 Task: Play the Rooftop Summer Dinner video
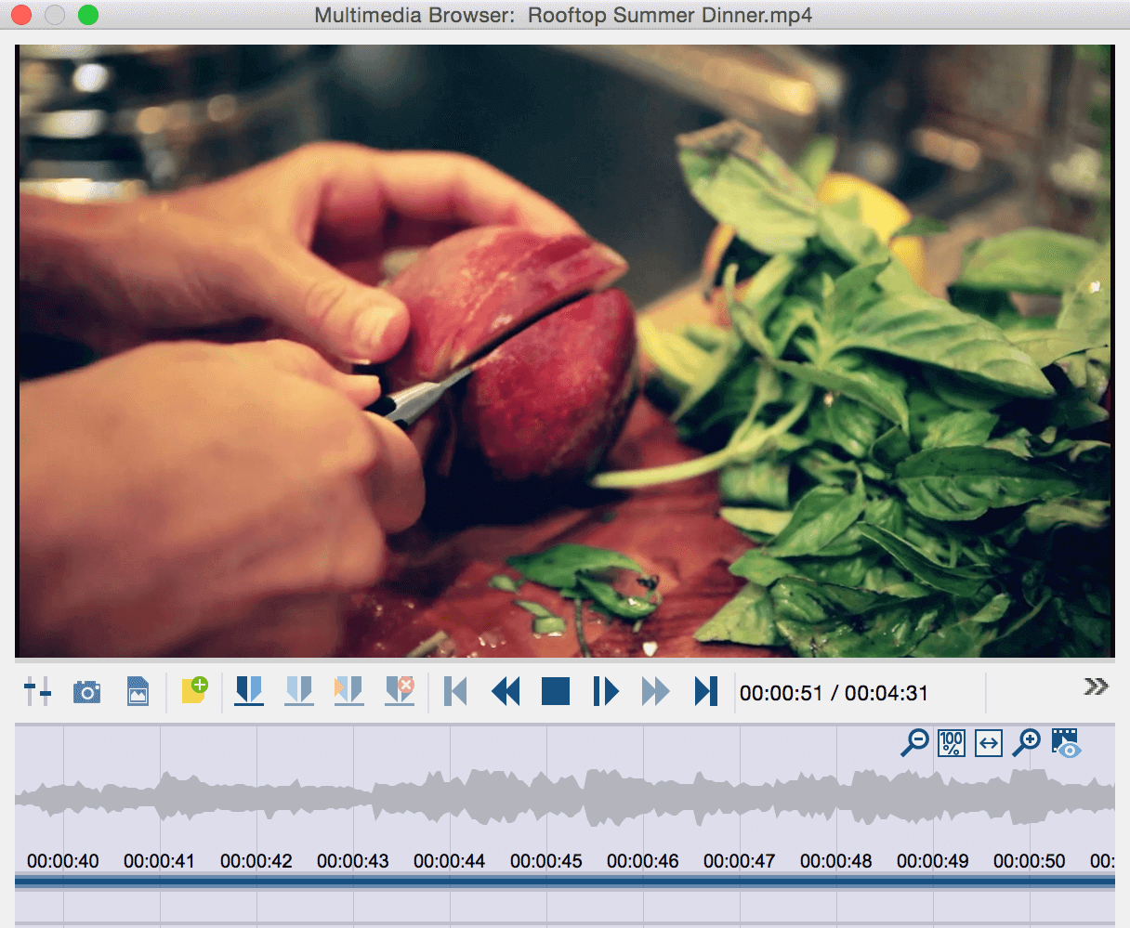tap(605, 691)
